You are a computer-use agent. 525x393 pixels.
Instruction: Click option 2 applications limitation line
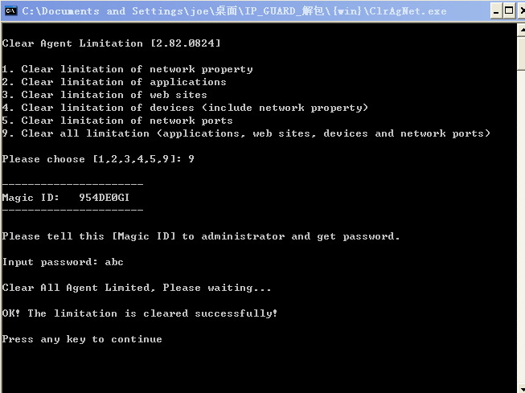tap(114, 82)
